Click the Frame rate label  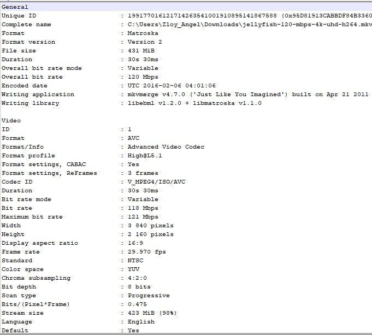[21, 252]
